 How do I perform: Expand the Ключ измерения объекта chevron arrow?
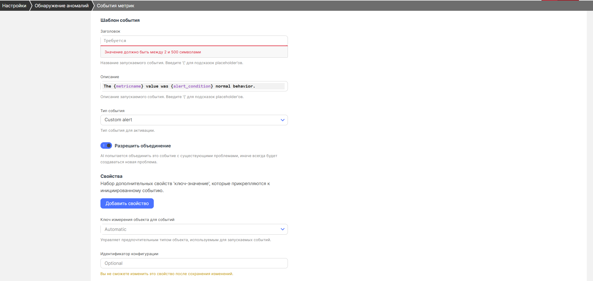[282, 229]
